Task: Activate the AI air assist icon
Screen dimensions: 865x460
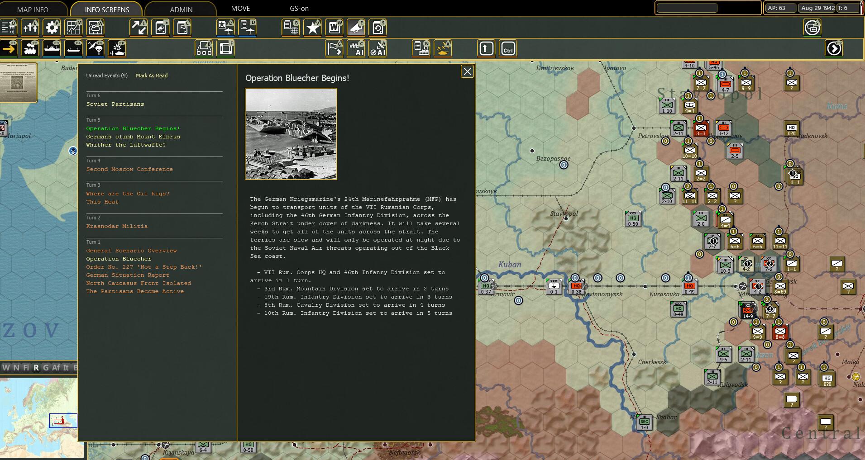Action: pyautogui.click(x=378, y=48)
